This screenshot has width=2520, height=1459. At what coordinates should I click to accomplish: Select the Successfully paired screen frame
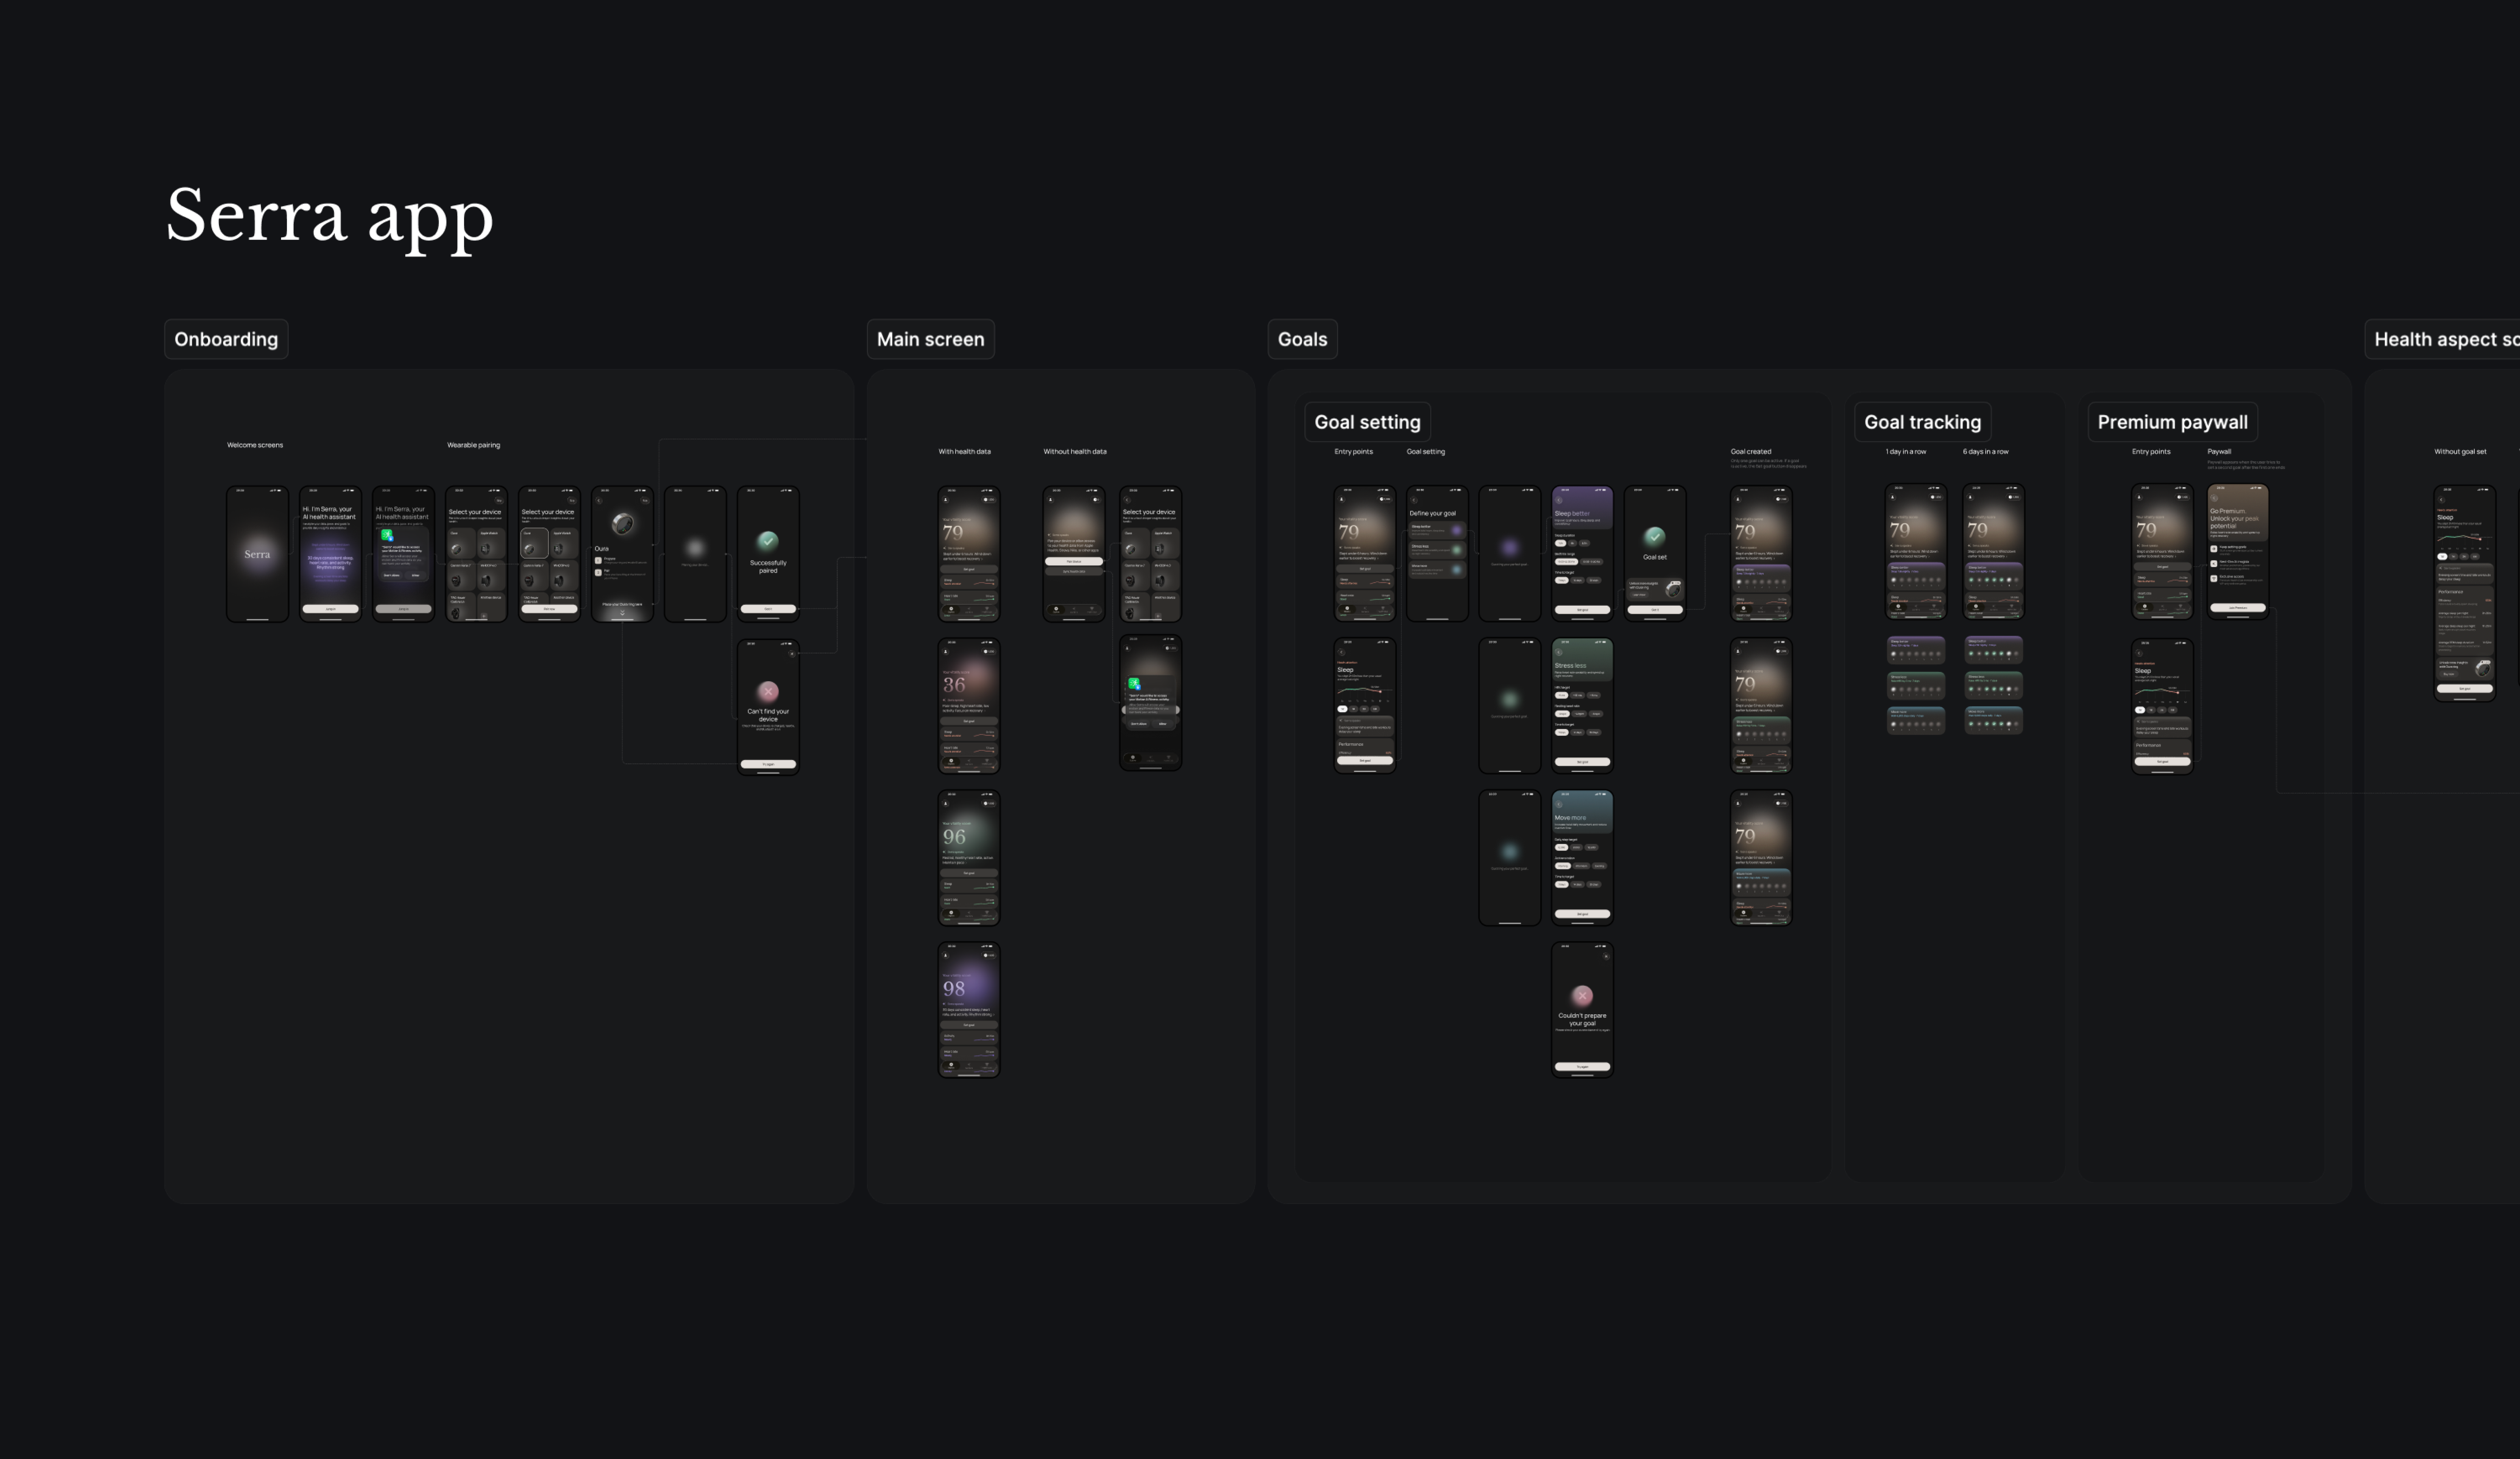point(768,554)
